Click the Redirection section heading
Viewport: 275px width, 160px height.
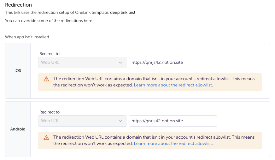(18, 5)
